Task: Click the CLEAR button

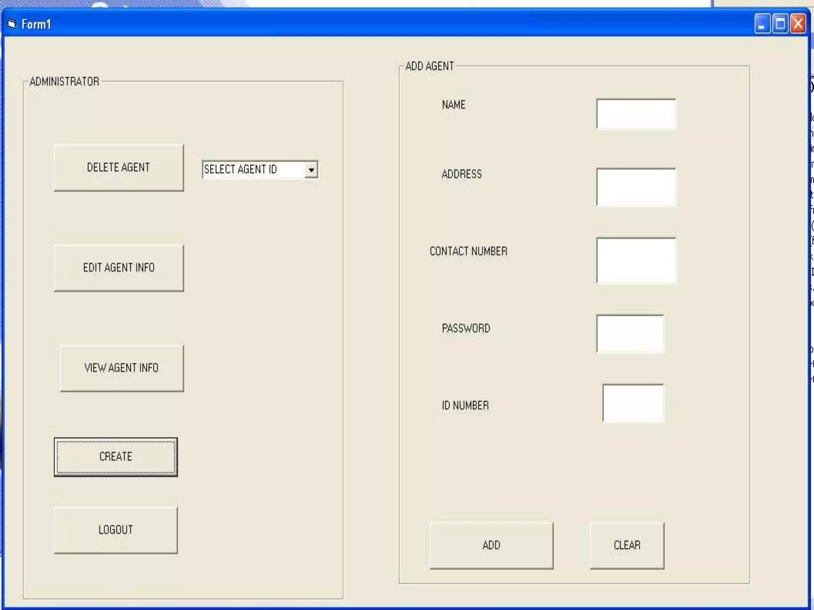Action: 627,545
